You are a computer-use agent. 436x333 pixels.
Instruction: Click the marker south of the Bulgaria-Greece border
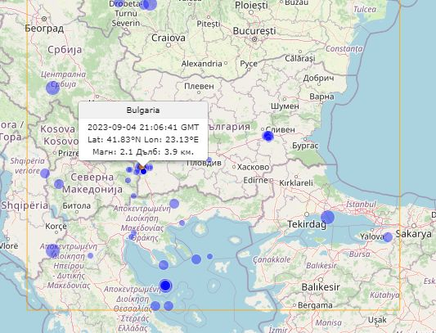(174, 204)
